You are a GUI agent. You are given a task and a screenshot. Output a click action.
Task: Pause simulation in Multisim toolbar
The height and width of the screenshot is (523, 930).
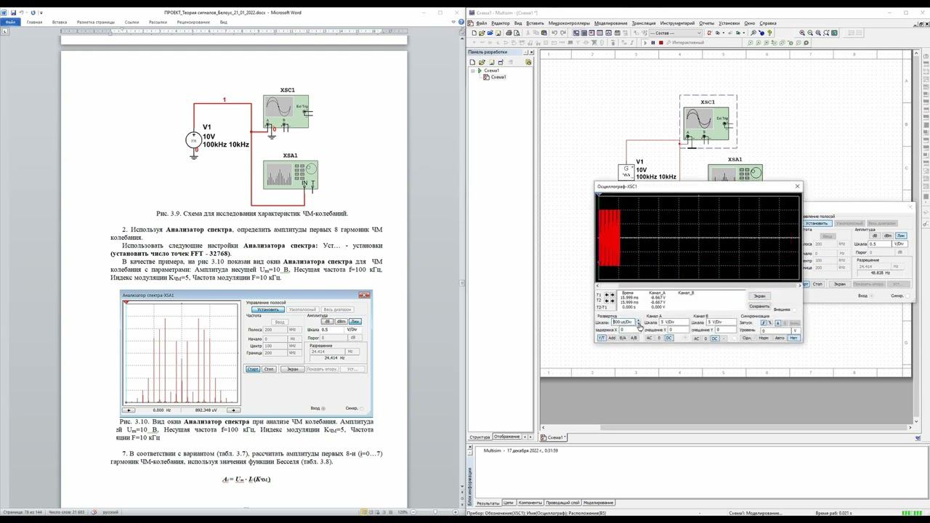click(653, 43)
